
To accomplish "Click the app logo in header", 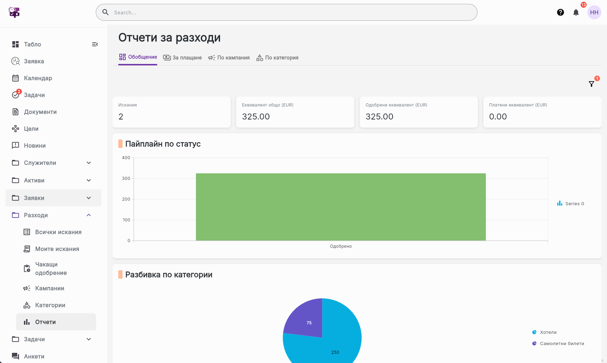I will (14, 12).
